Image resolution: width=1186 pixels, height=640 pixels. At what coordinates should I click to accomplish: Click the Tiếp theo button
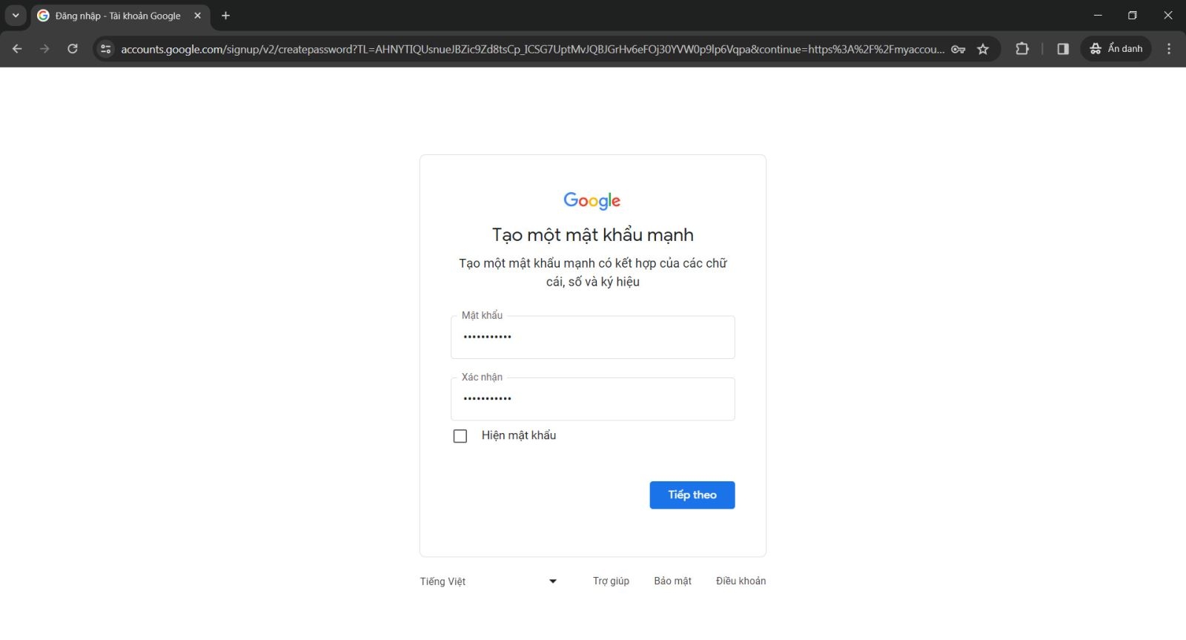tap(692, 495)
